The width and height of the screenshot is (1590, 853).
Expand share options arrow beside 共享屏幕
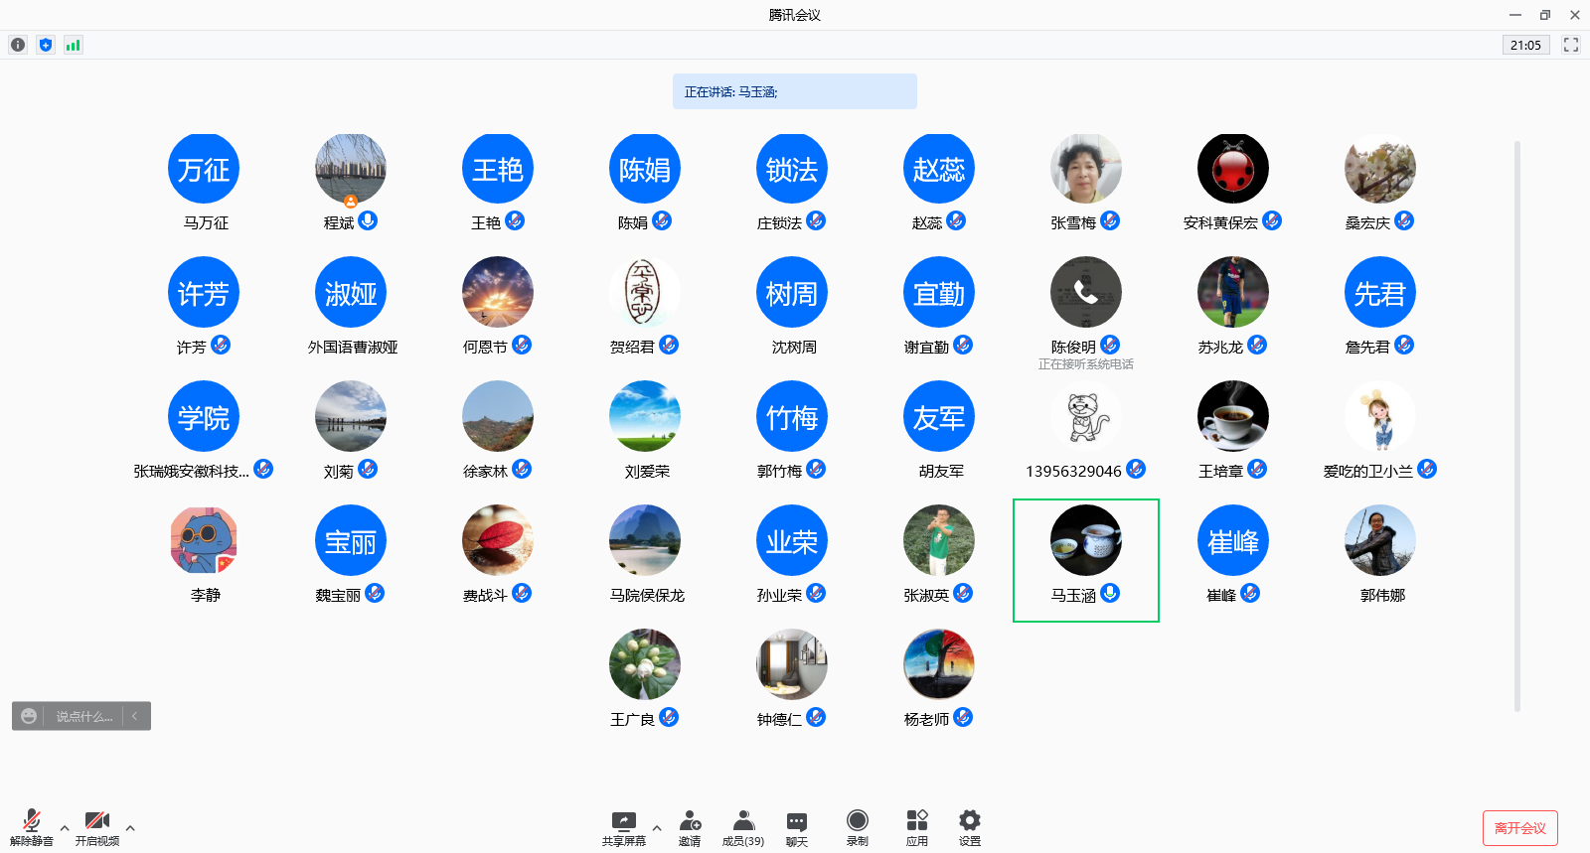[657, 827]
